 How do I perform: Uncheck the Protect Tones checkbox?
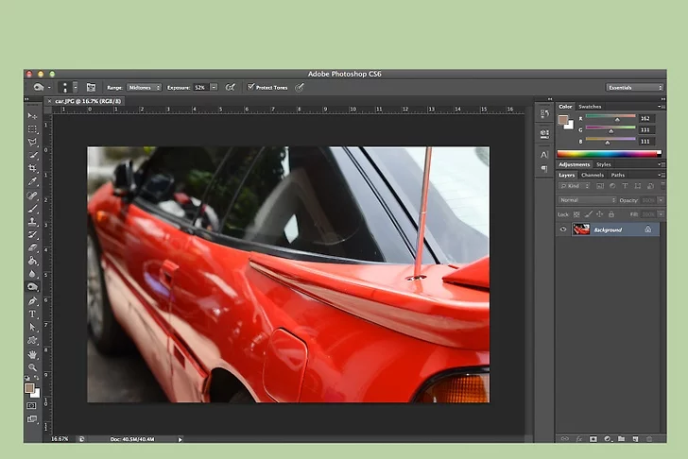tap(250, 87)
